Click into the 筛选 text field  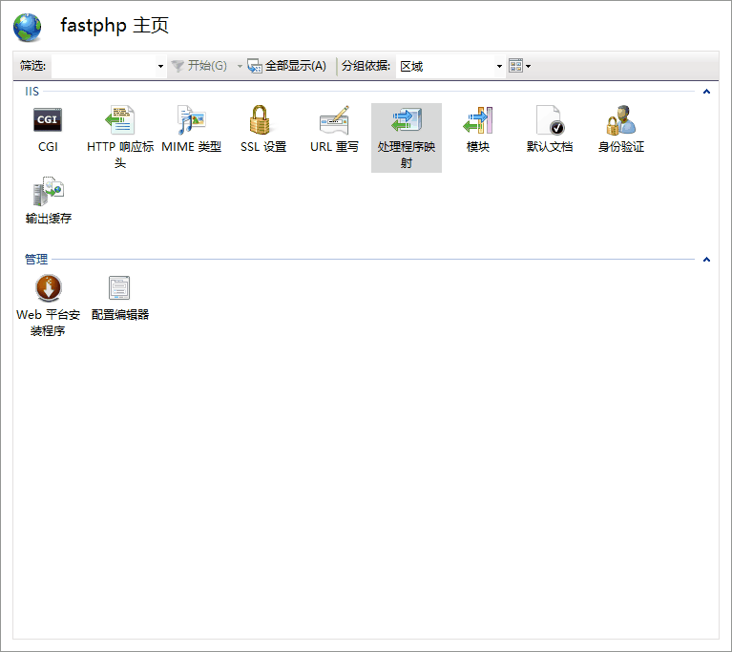click(103, 66)
